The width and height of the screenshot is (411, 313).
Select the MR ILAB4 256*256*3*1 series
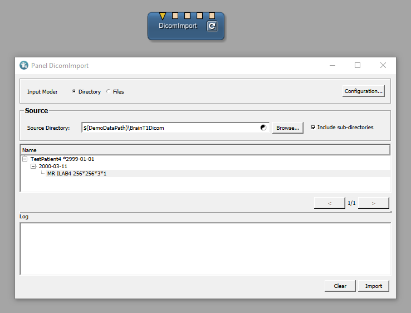pos(76,174)
